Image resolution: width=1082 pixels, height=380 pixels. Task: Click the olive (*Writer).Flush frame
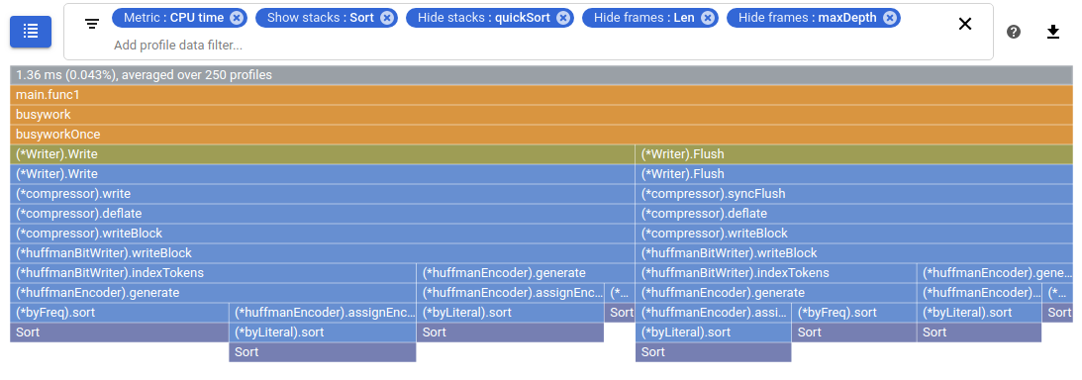854,154
